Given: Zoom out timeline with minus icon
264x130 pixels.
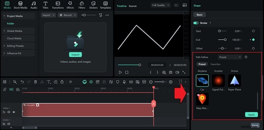Looking at the screenshot, I should coord(151,82).
